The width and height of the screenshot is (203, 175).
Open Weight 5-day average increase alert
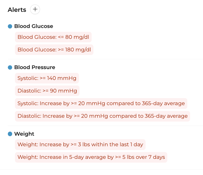[x=91, y=157]
